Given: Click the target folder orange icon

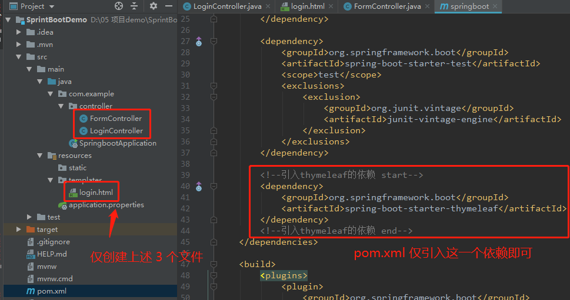Looking at the screenshot, I should [x=31, y=230].
